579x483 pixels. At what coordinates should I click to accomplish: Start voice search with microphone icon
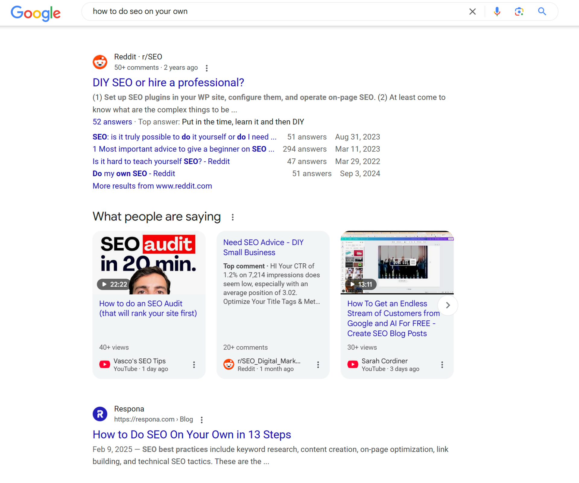(x=497, y=11)
